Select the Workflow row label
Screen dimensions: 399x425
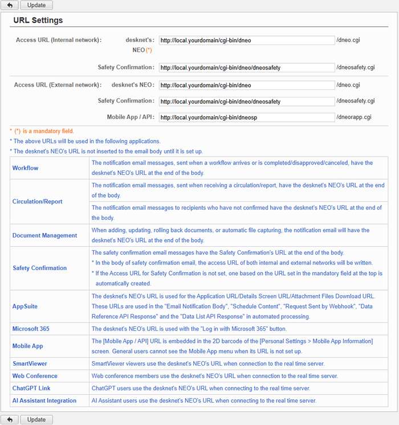pyautogui.click(x=26, y=168)
